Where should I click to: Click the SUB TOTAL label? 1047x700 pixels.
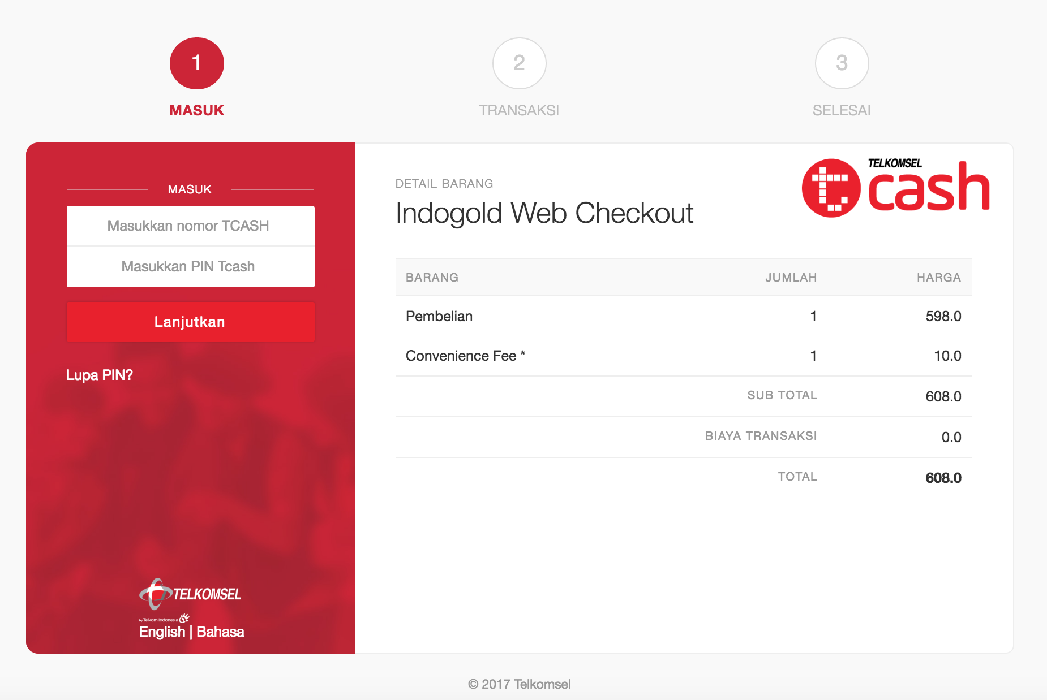click(782, 395)
